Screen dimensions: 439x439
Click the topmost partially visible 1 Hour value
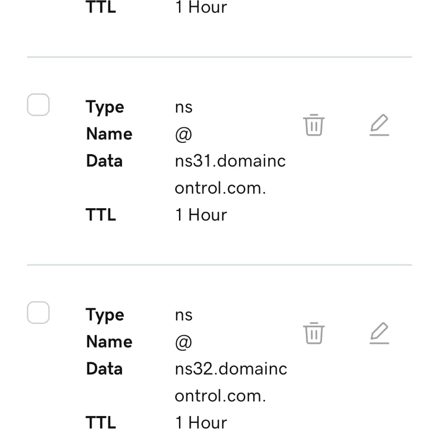pyautogui.click(x=201, y=8)
